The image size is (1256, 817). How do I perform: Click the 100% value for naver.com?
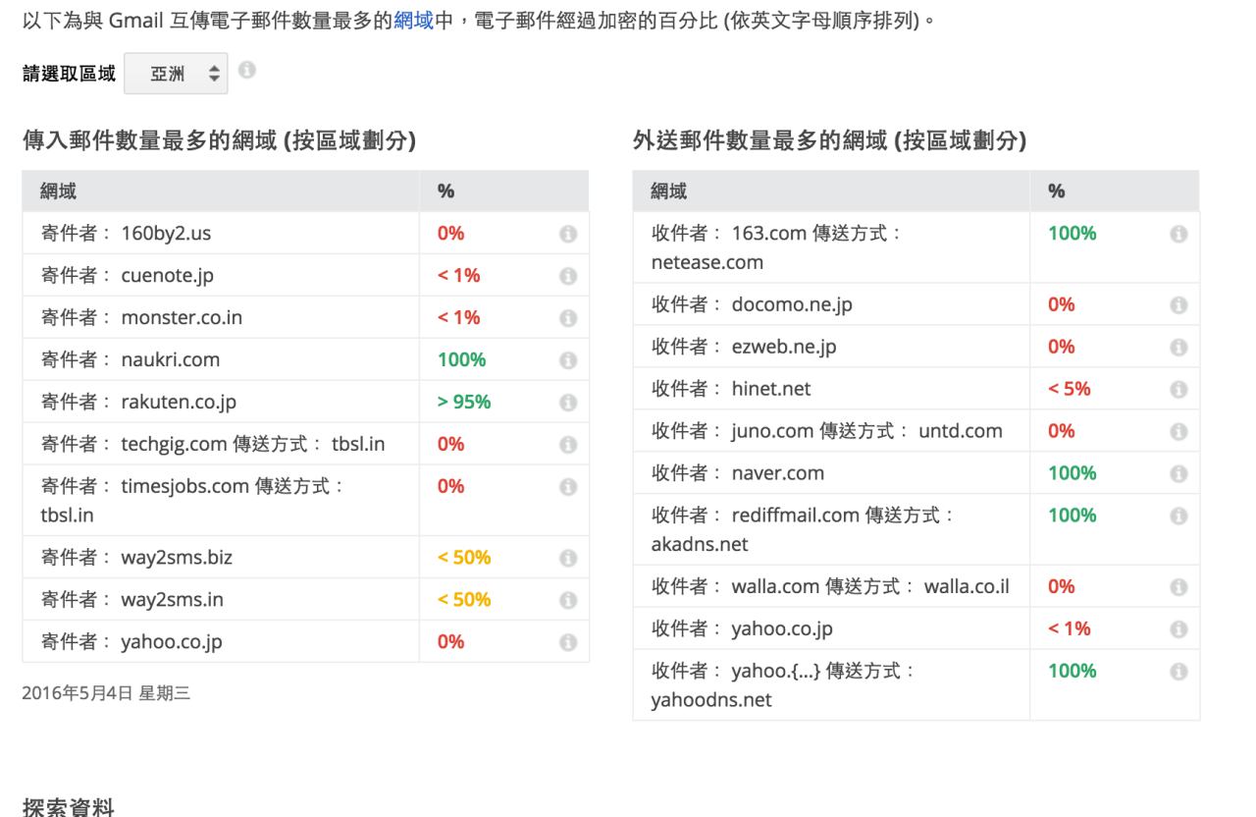click(1072, 473)
